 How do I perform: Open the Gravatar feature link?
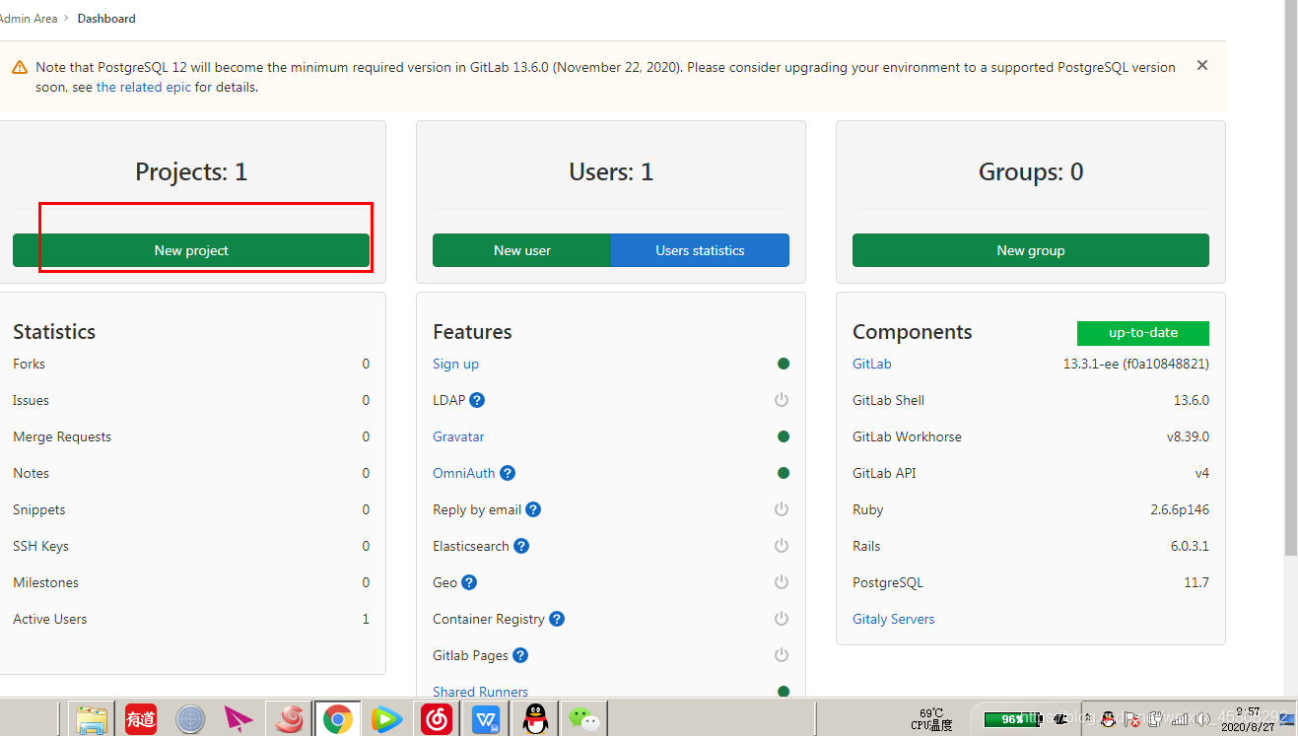[x=458, y=436]
